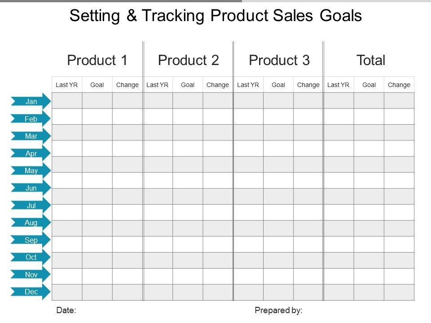Click Jun Product 2 Goal cell
The height and width of the screenshot is (323, 431).
tap(188, 180)
